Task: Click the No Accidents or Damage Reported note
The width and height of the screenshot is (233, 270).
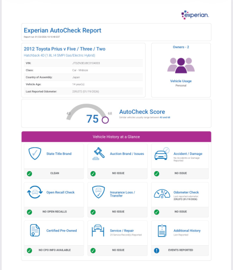Action: pyautogui.click(x=187, y=159)
